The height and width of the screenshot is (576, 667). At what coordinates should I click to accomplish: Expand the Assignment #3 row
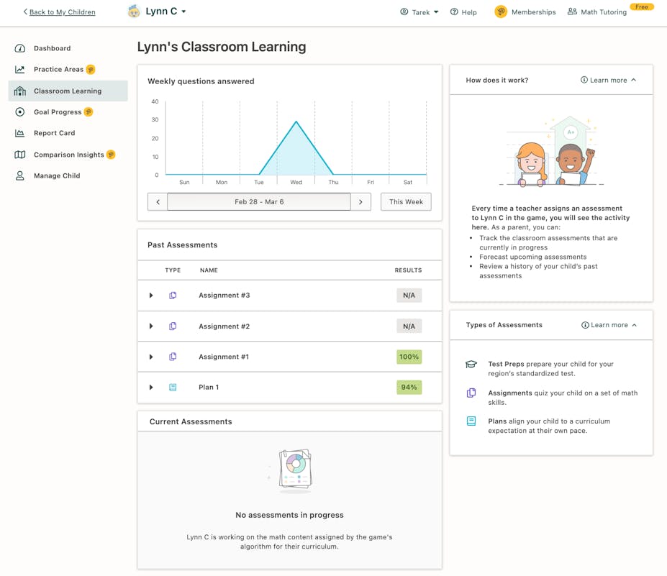(x=150, y=295)
